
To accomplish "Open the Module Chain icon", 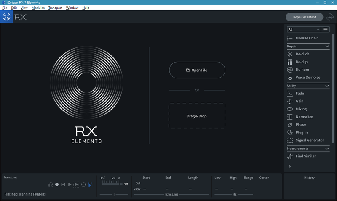I will pyautogui.click(x=290, y=38).
